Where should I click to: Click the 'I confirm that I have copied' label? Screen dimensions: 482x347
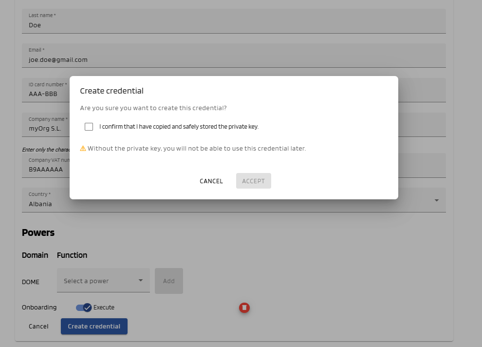(x=179, y=127)
